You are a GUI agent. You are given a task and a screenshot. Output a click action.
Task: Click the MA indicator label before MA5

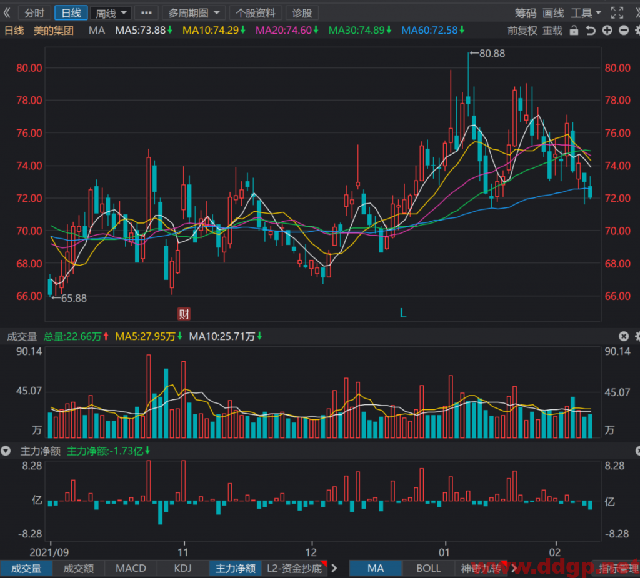point(97,31)
